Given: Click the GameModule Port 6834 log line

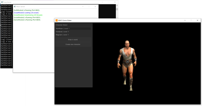Looking at the screenshot, I should [27, 20].
